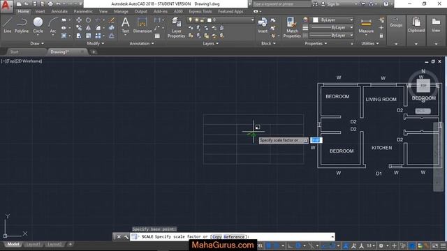
Task: Insert a Table from Annotation panel
Action: click(x=157, y=36)
